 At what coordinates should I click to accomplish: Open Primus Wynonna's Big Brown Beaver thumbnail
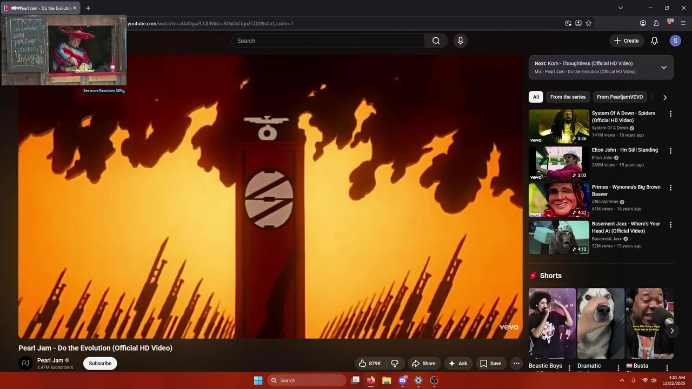(x=559, y=200)
